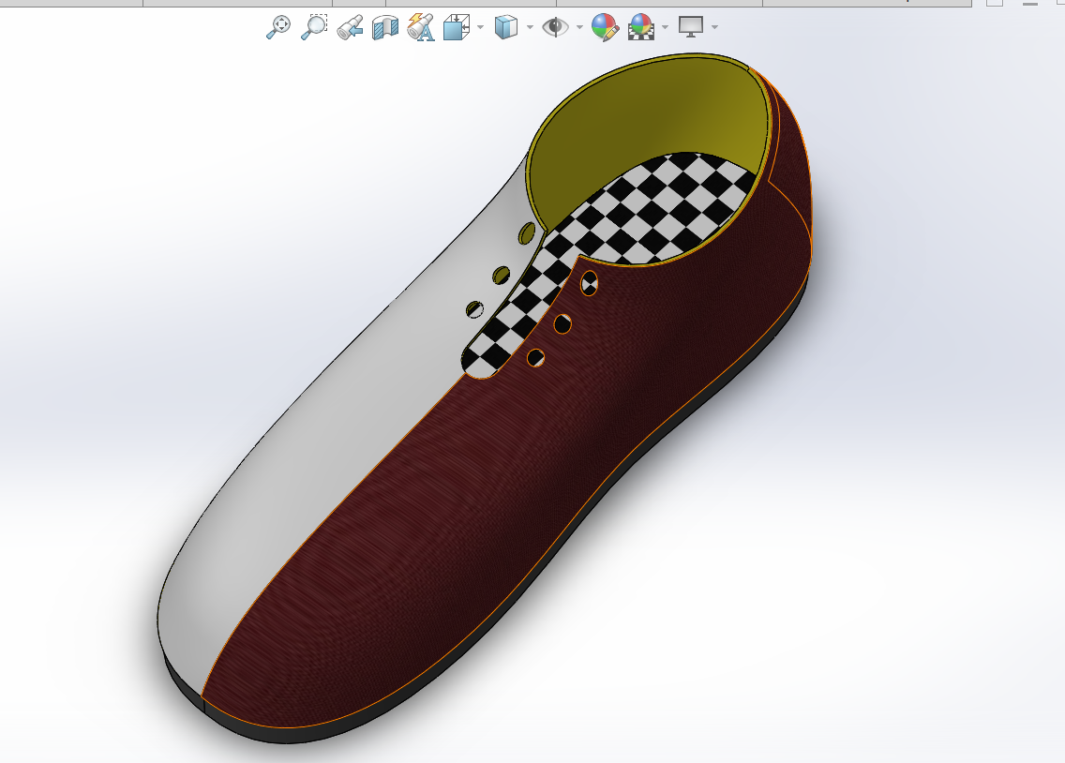Return to the Previous View
The image size is (1065, 763).
pyautogui.click(x=350, y=28)
